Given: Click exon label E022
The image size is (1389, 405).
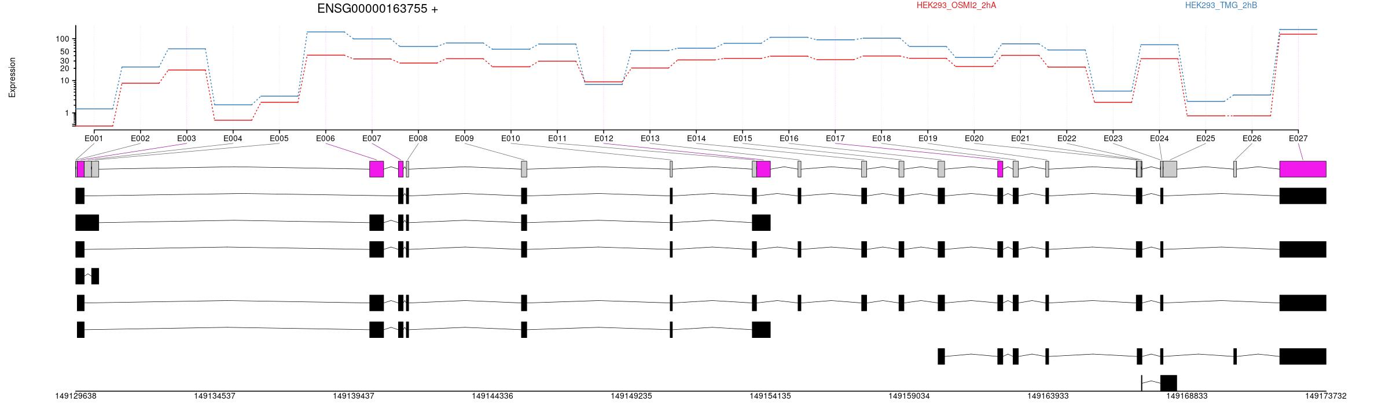Looking at the screenshot, I should [1067, 138].
